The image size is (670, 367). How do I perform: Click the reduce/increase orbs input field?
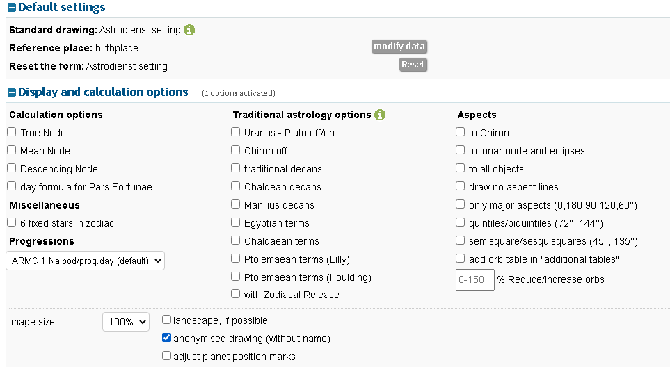tap(474, 279)
